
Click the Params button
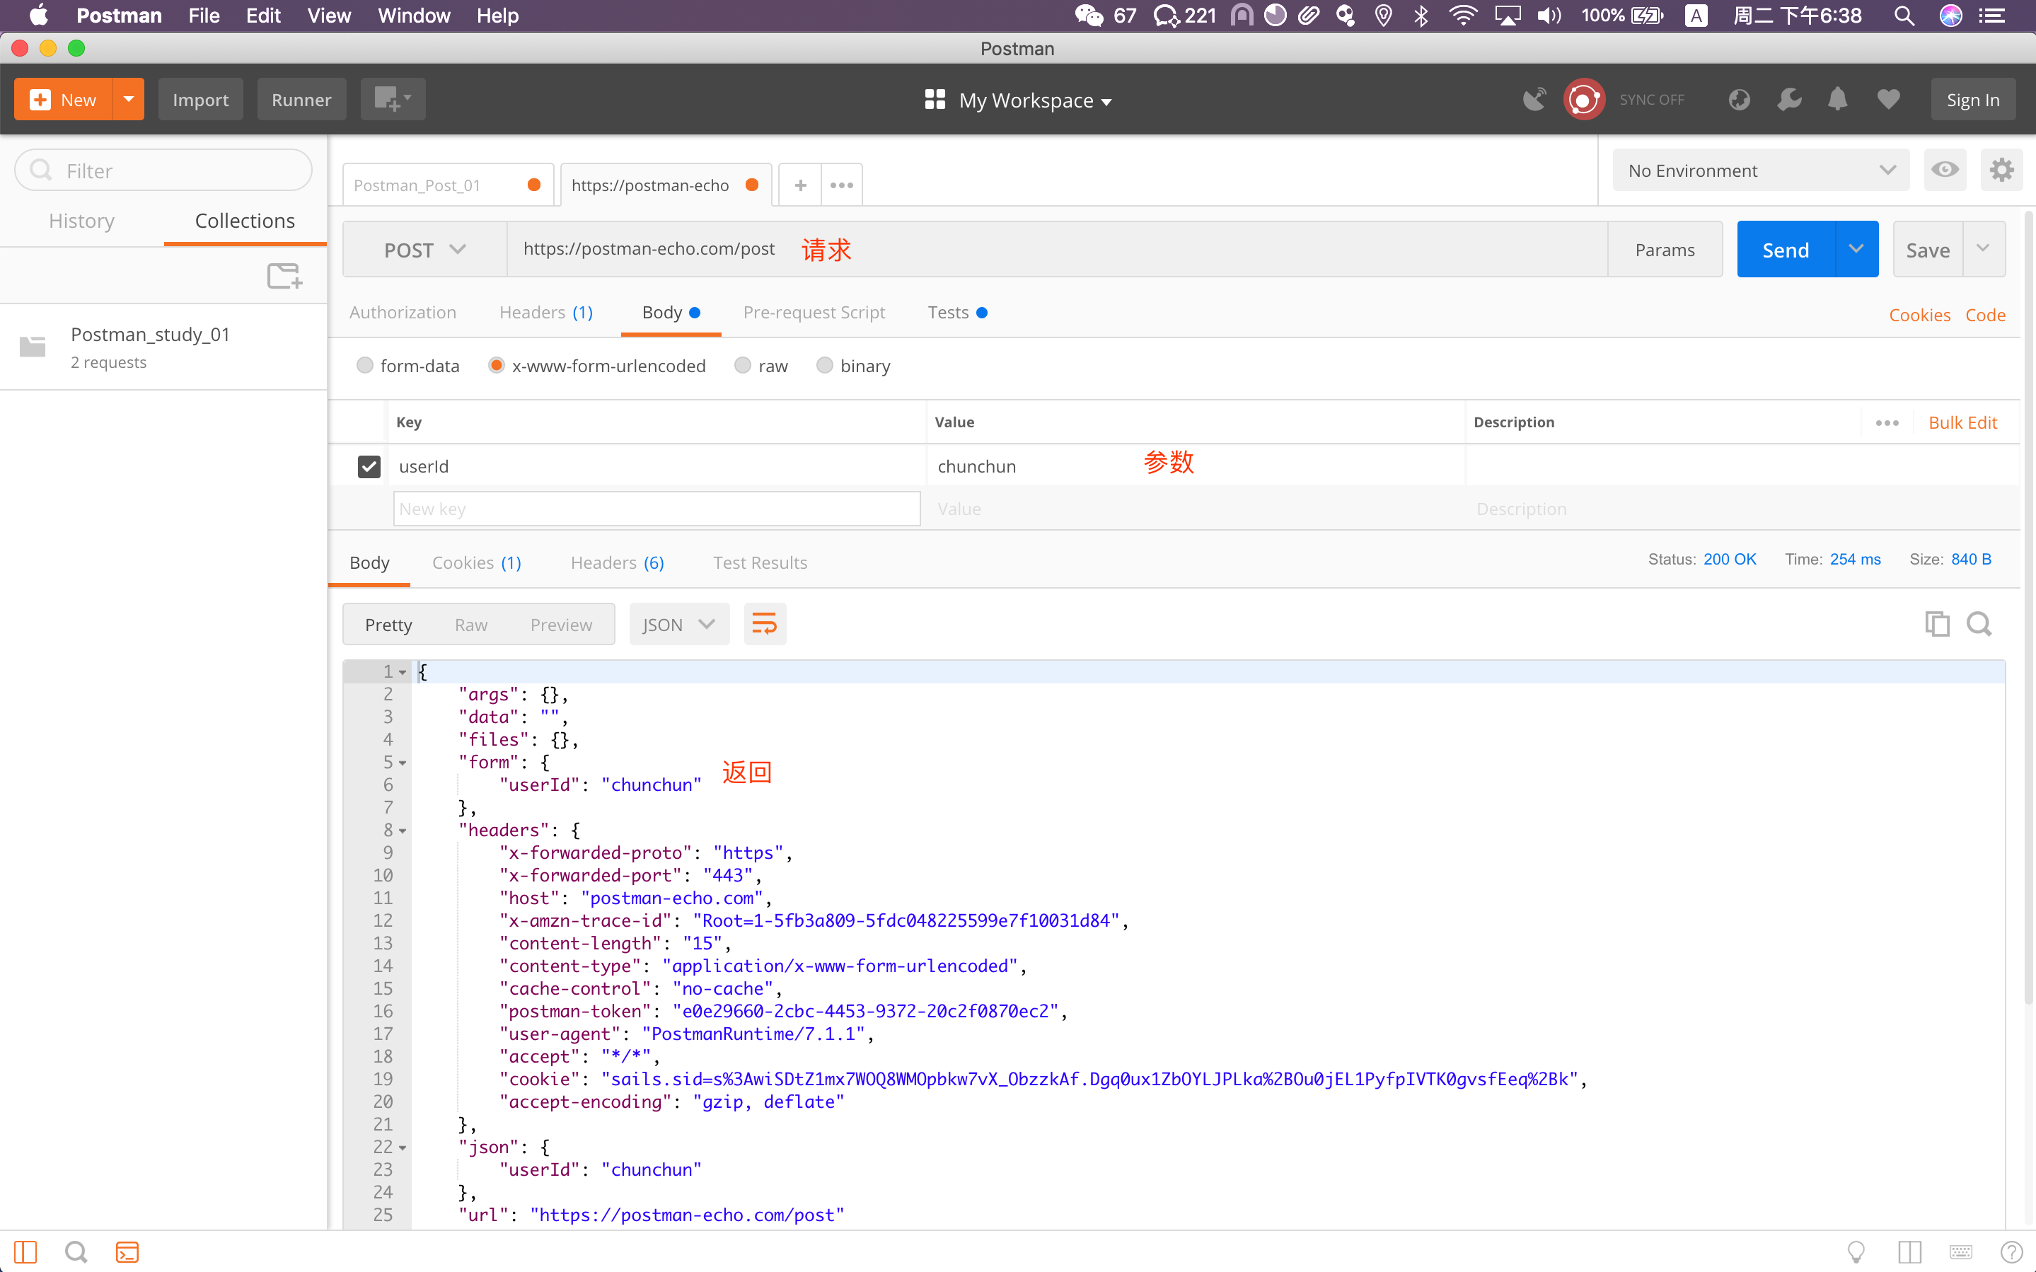coord(1665,249)
